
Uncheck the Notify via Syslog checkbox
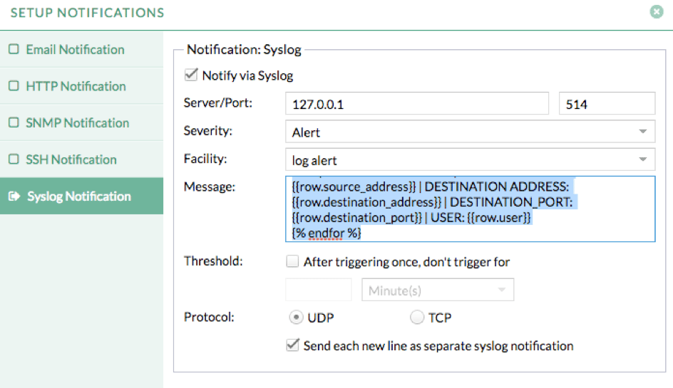191,75
